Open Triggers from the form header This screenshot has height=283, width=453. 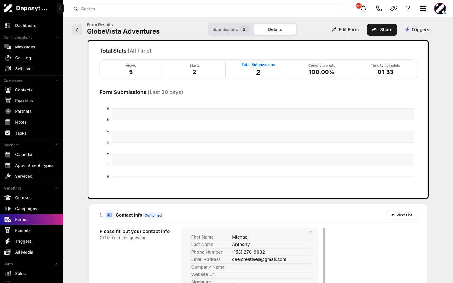[x=417, y=30]
